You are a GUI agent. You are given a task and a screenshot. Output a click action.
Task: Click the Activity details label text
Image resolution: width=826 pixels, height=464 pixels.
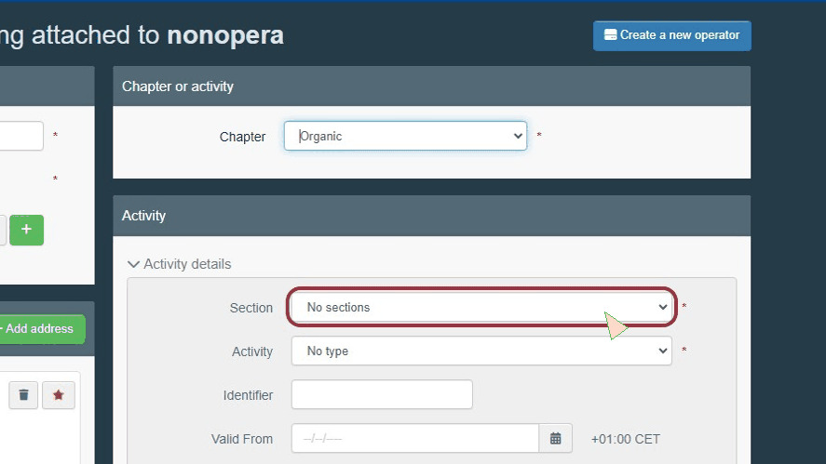click(187, 264)
